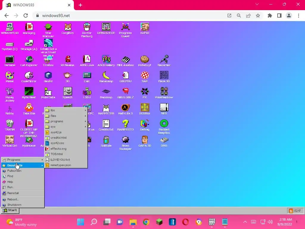The image size is (305, 229).
Task: Click the RSS feed tray icon
Action: tap(291, 211)
